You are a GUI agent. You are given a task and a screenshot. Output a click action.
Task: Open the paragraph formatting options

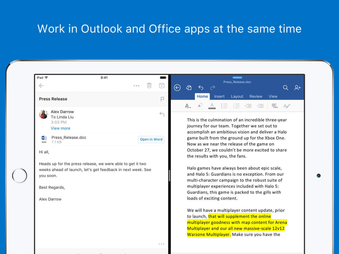point(275,106)
